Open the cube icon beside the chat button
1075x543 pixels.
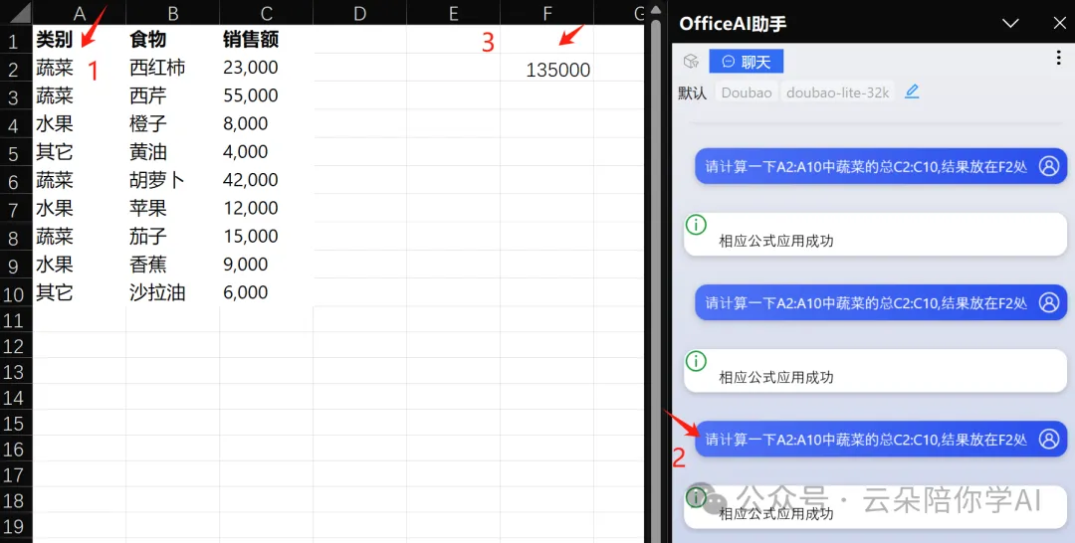691,62
